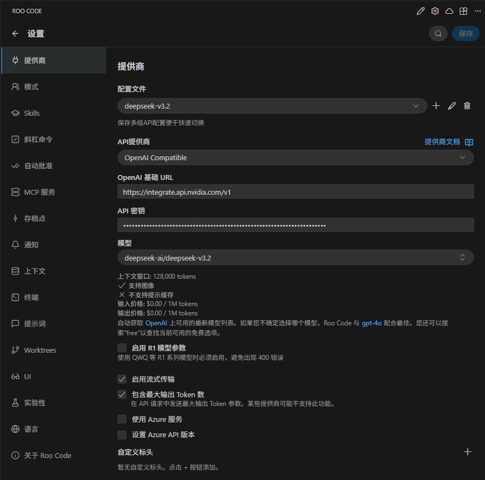Screen dimensions: 485x480
Task: Click the branch icon beside Worktrees
Action: 15,350
